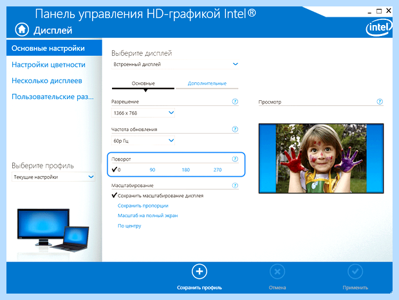Select Сохранить масштабирование дисплея option

(x=158, y=195)
